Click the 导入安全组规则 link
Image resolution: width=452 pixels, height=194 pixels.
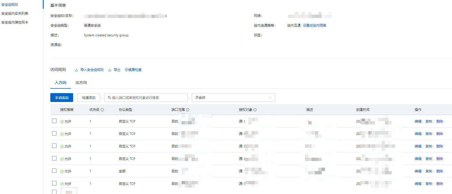point(92,70)
